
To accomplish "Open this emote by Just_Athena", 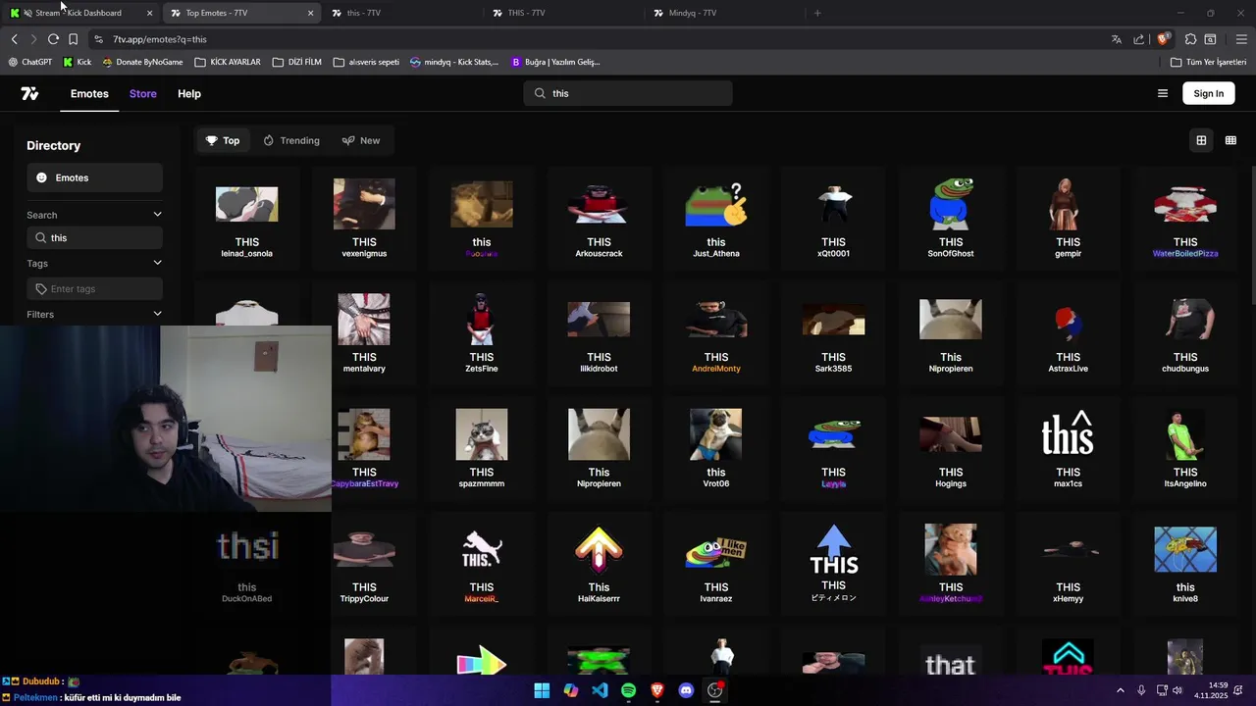I will coord(716,218).
